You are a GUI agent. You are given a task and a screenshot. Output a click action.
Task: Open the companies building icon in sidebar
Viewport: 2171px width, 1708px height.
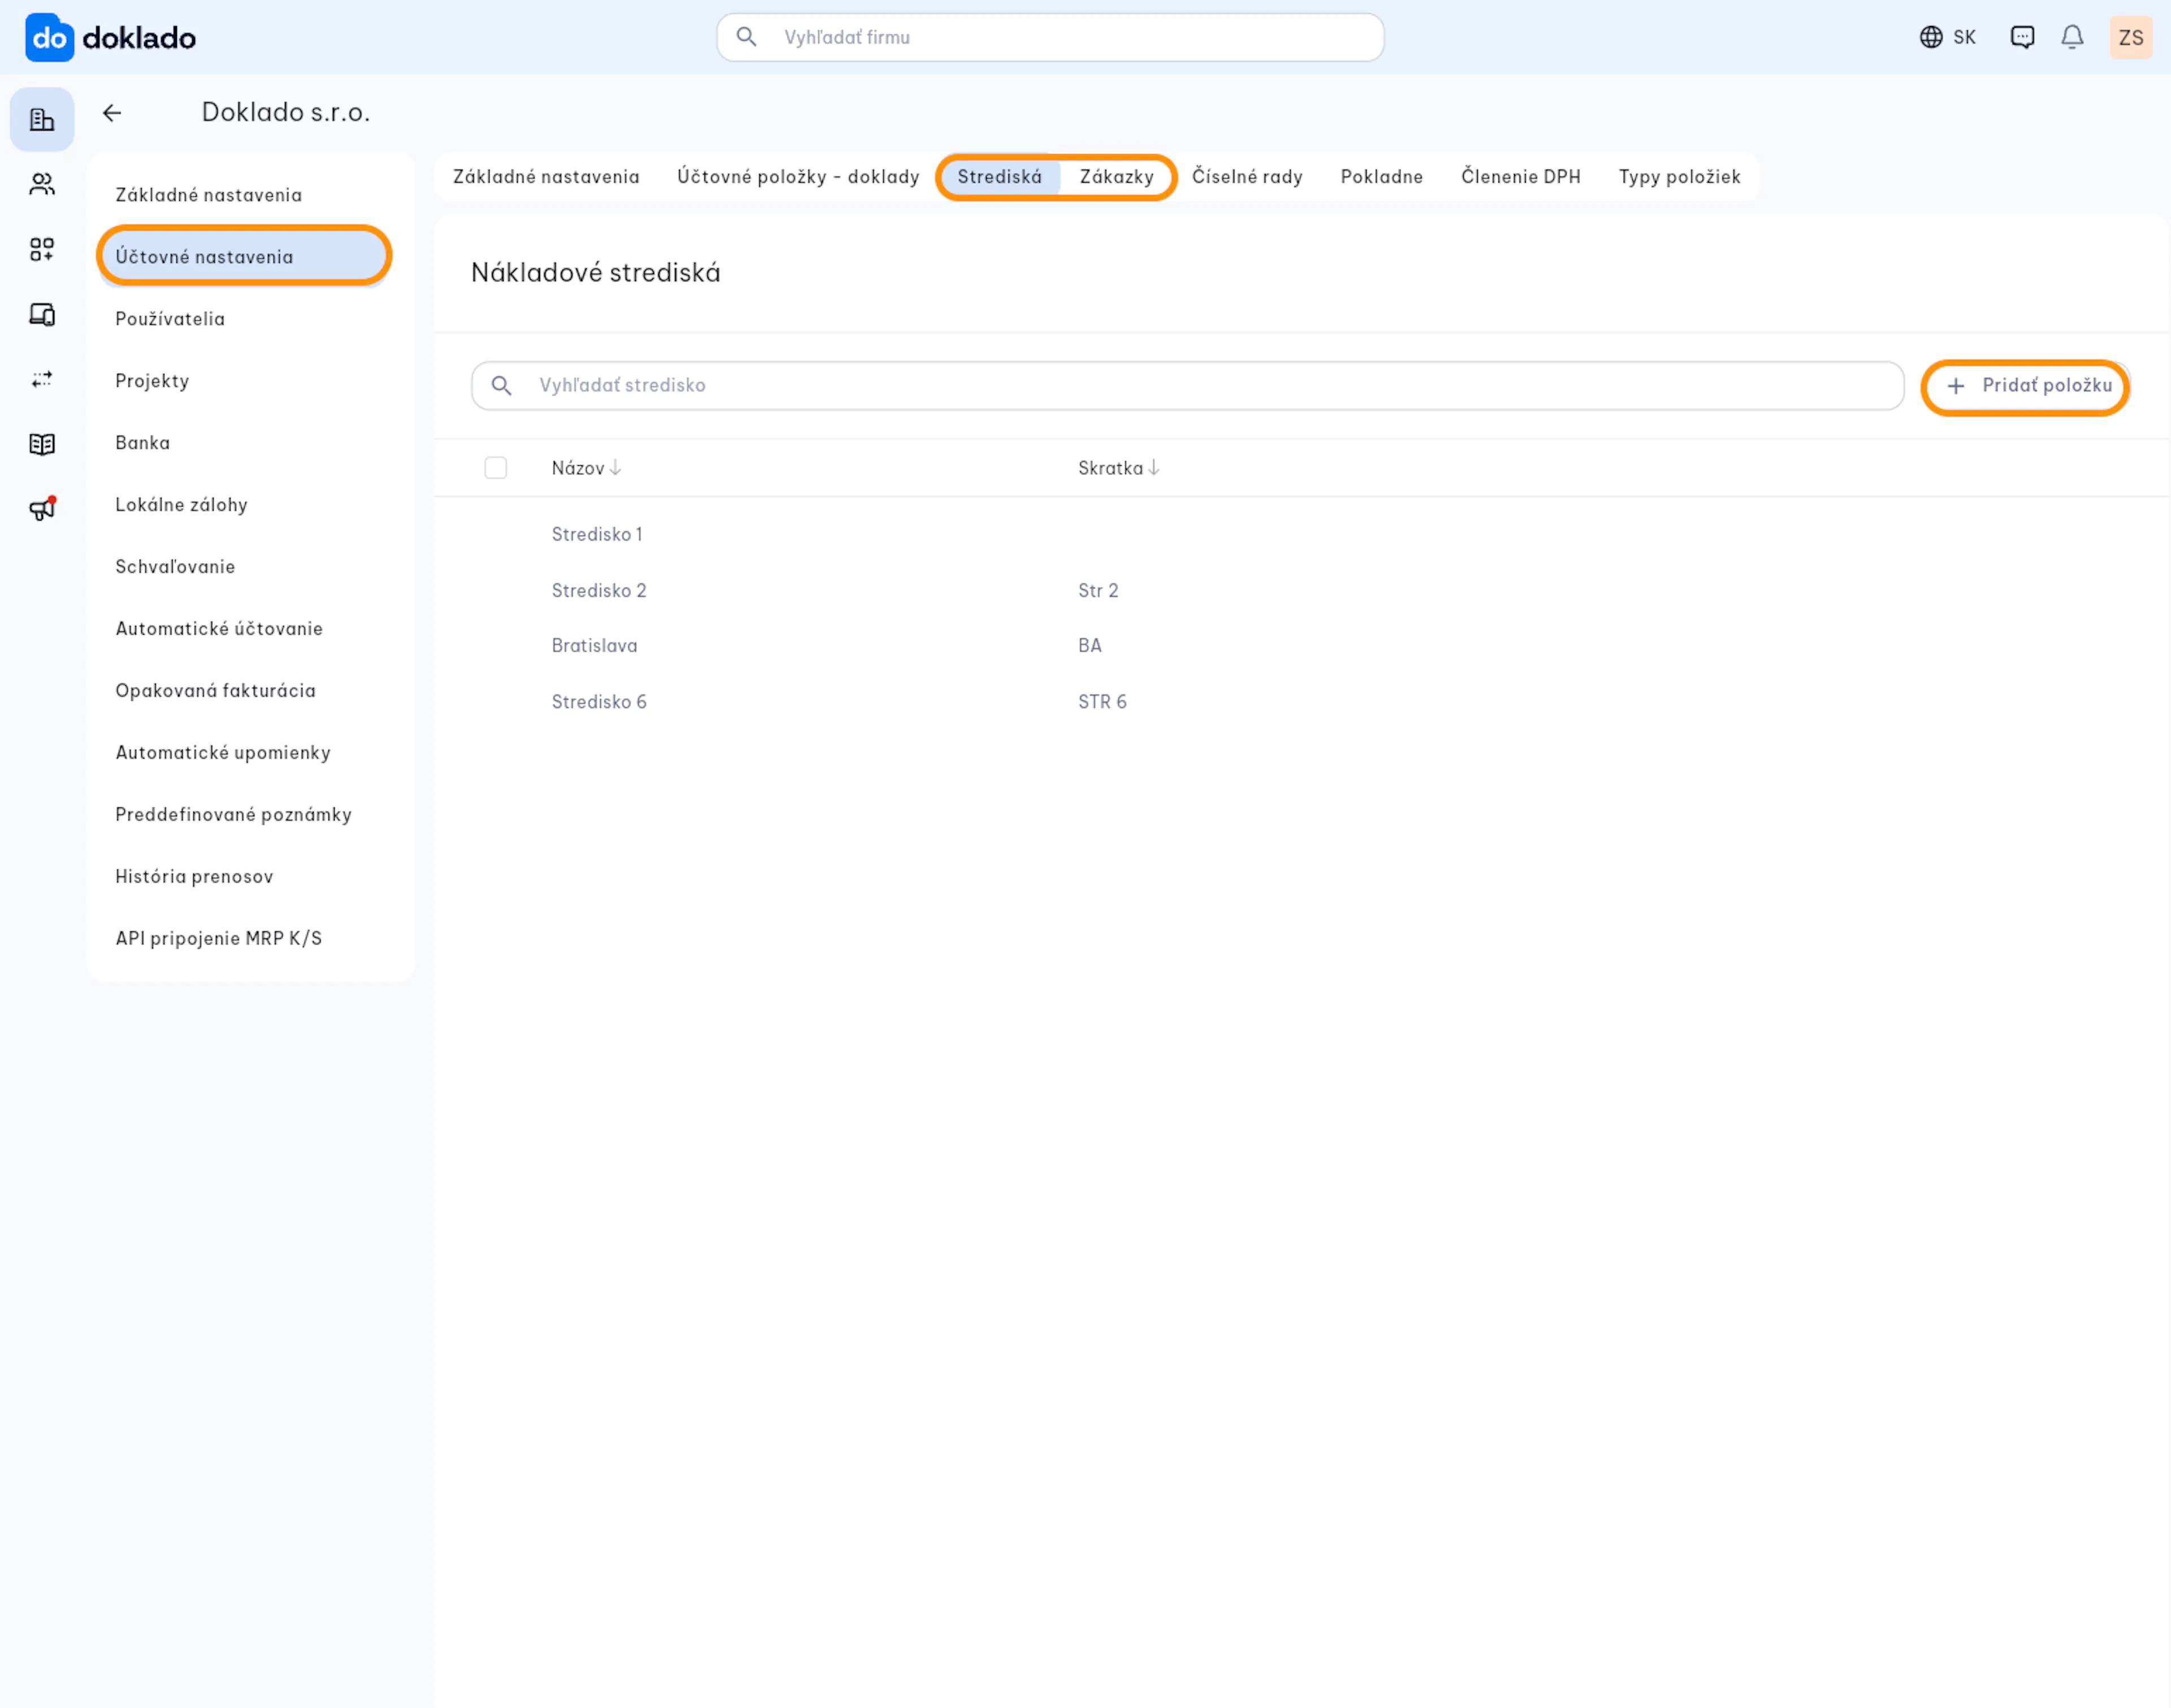pos(42,120)
